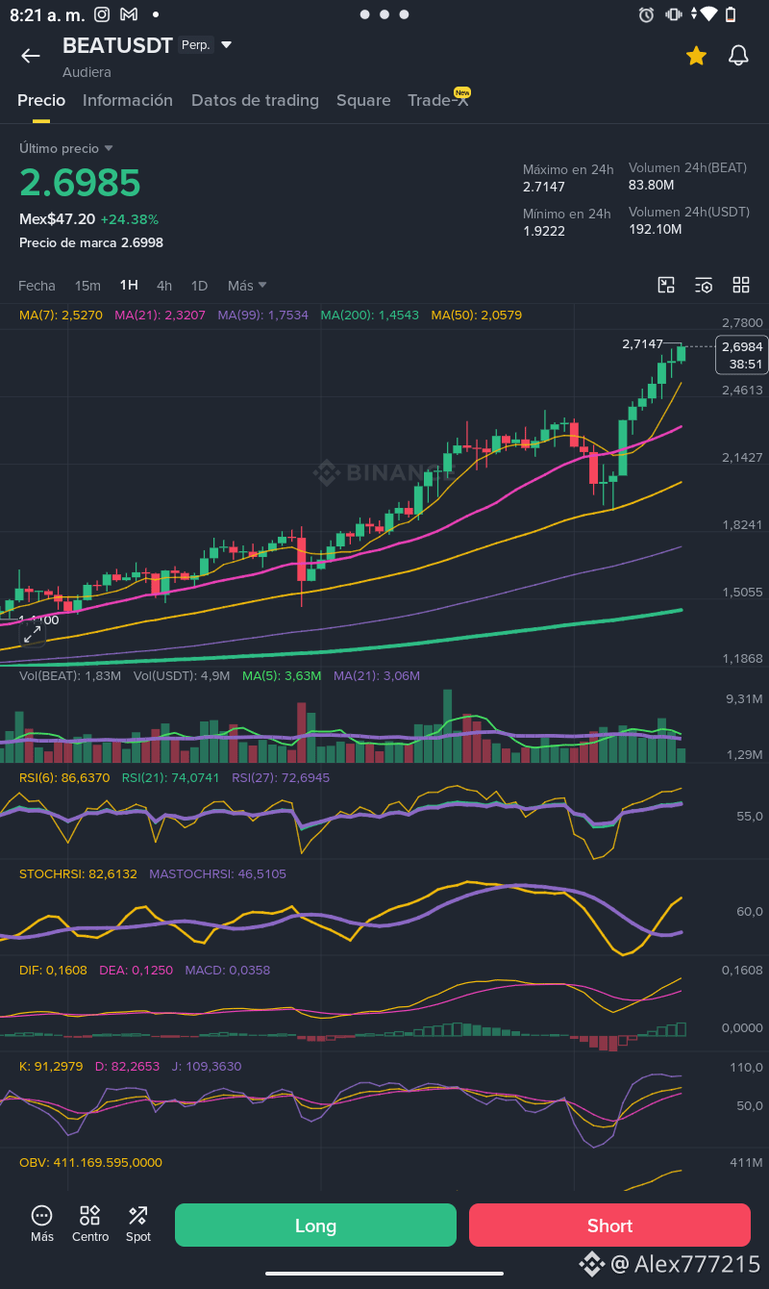
Task: Expand chart to fullscreen using arrows icon
Action: (33, 634)
